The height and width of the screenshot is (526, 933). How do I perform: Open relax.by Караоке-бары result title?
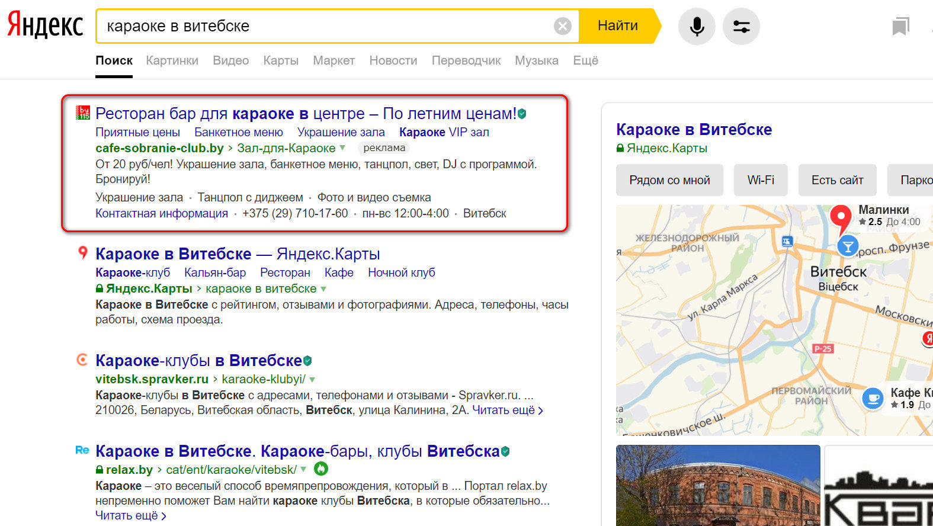tap(298, 451)
